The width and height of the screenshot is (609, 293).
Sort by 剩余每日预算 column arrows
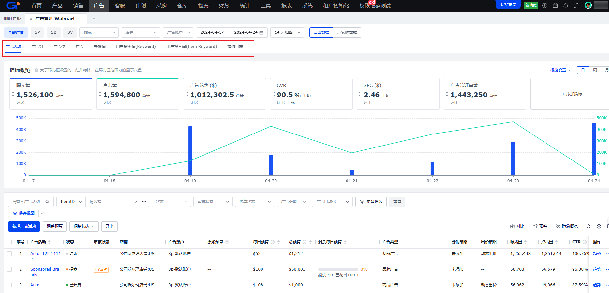pyautogui.click(x=345, y=242)
